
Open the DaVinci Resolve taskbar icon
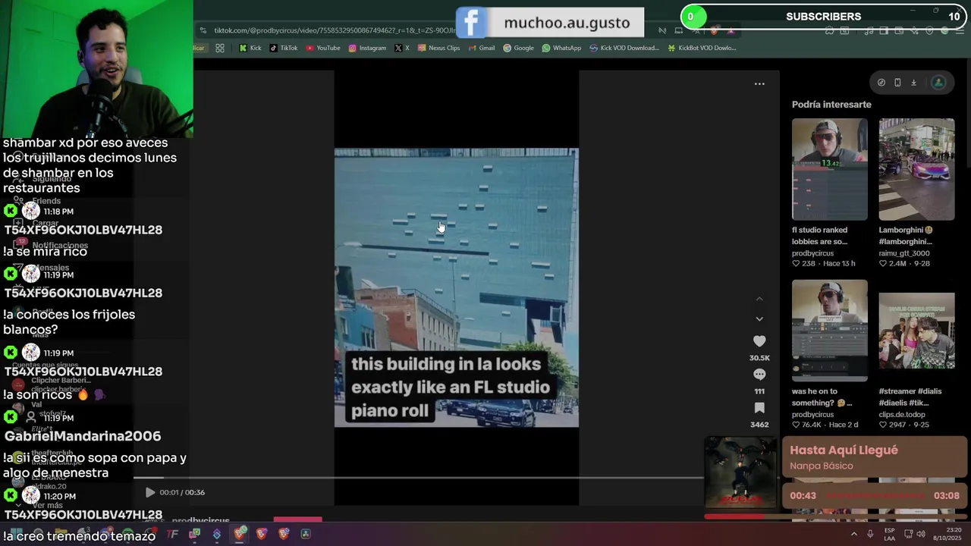click(306, 534)
